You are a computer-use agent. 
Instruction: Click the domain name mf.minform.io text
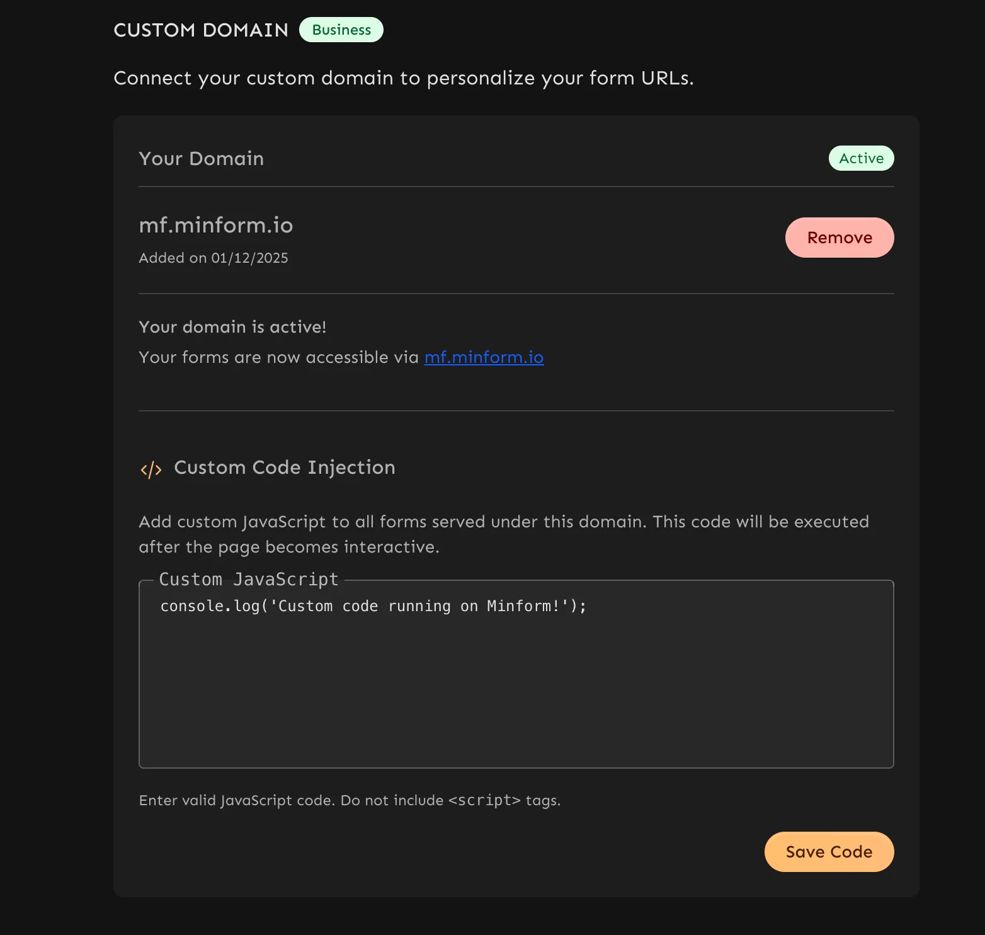coord(215,225)
